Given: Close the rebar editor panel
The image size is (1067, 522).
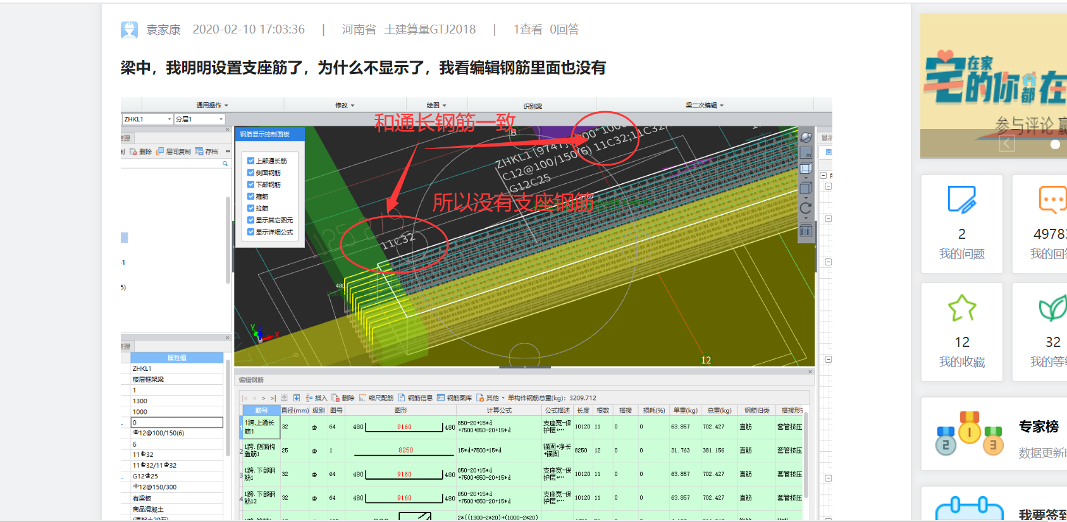Looking at the screenshot, I should pyautogui.click(x=810, y=372).
